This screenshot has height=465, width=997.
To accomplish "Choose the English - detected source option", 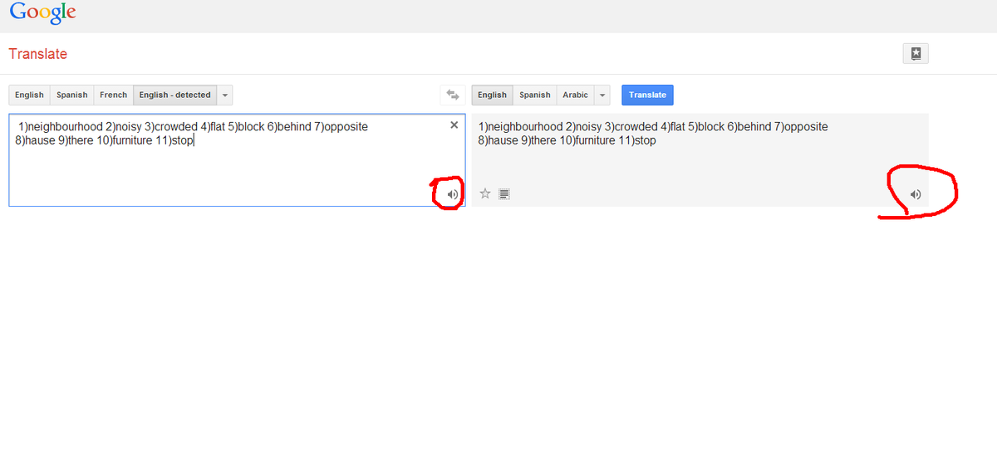I will click(x=174, y=95).
